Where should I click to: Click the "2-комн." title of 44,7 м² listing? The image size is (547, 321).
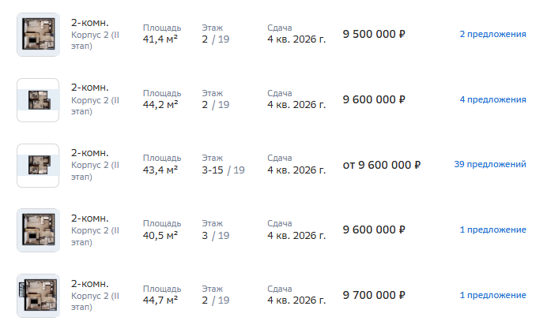[x=89, y=283]
